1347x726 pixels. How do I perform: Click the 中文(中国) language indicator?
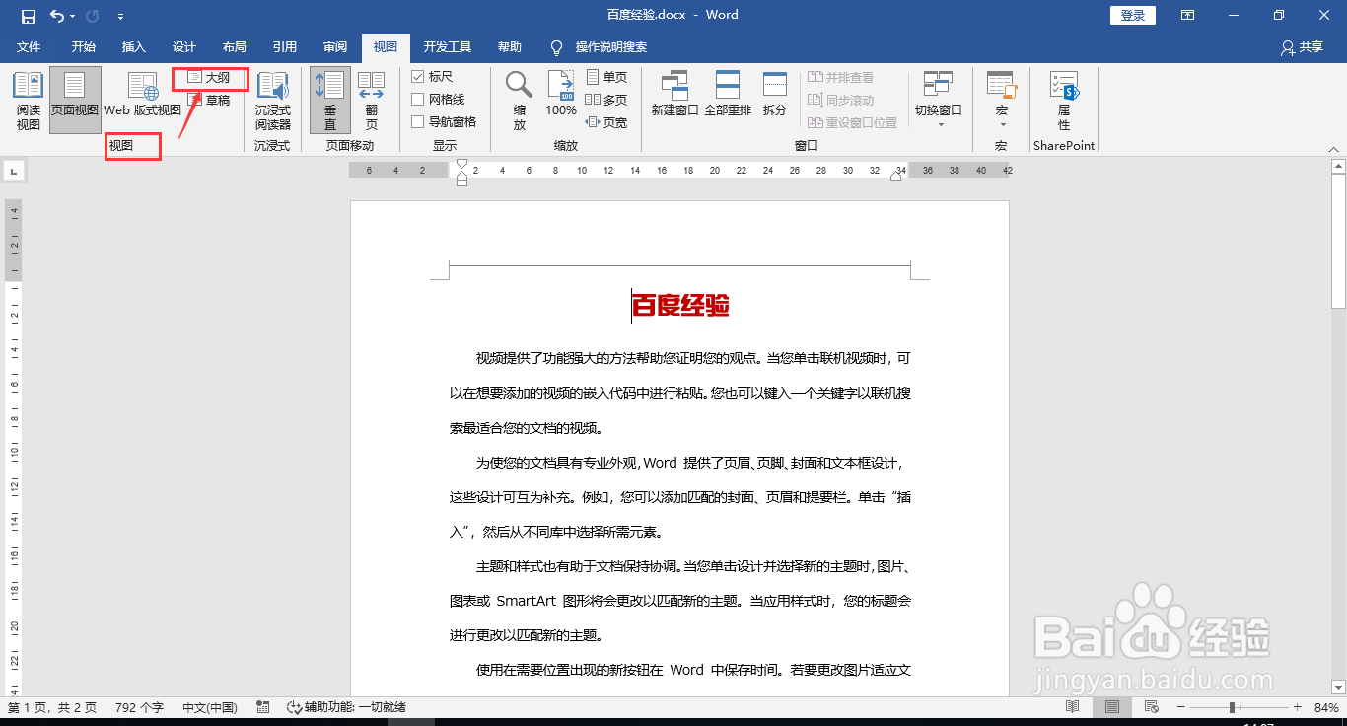pos(210,707)
